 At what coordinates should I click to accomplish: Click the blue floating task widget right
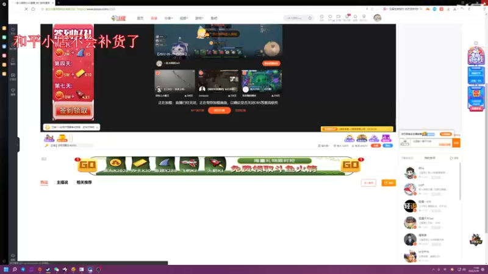point(476,76)
